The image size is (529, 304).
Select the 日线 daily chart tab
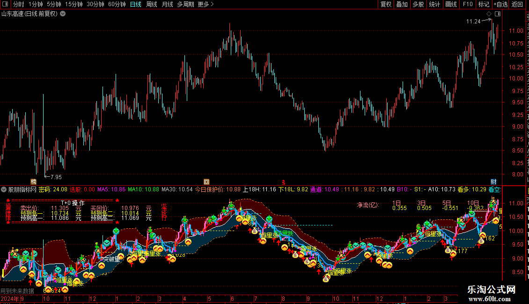pyautogui.click(x=136, y=4)
